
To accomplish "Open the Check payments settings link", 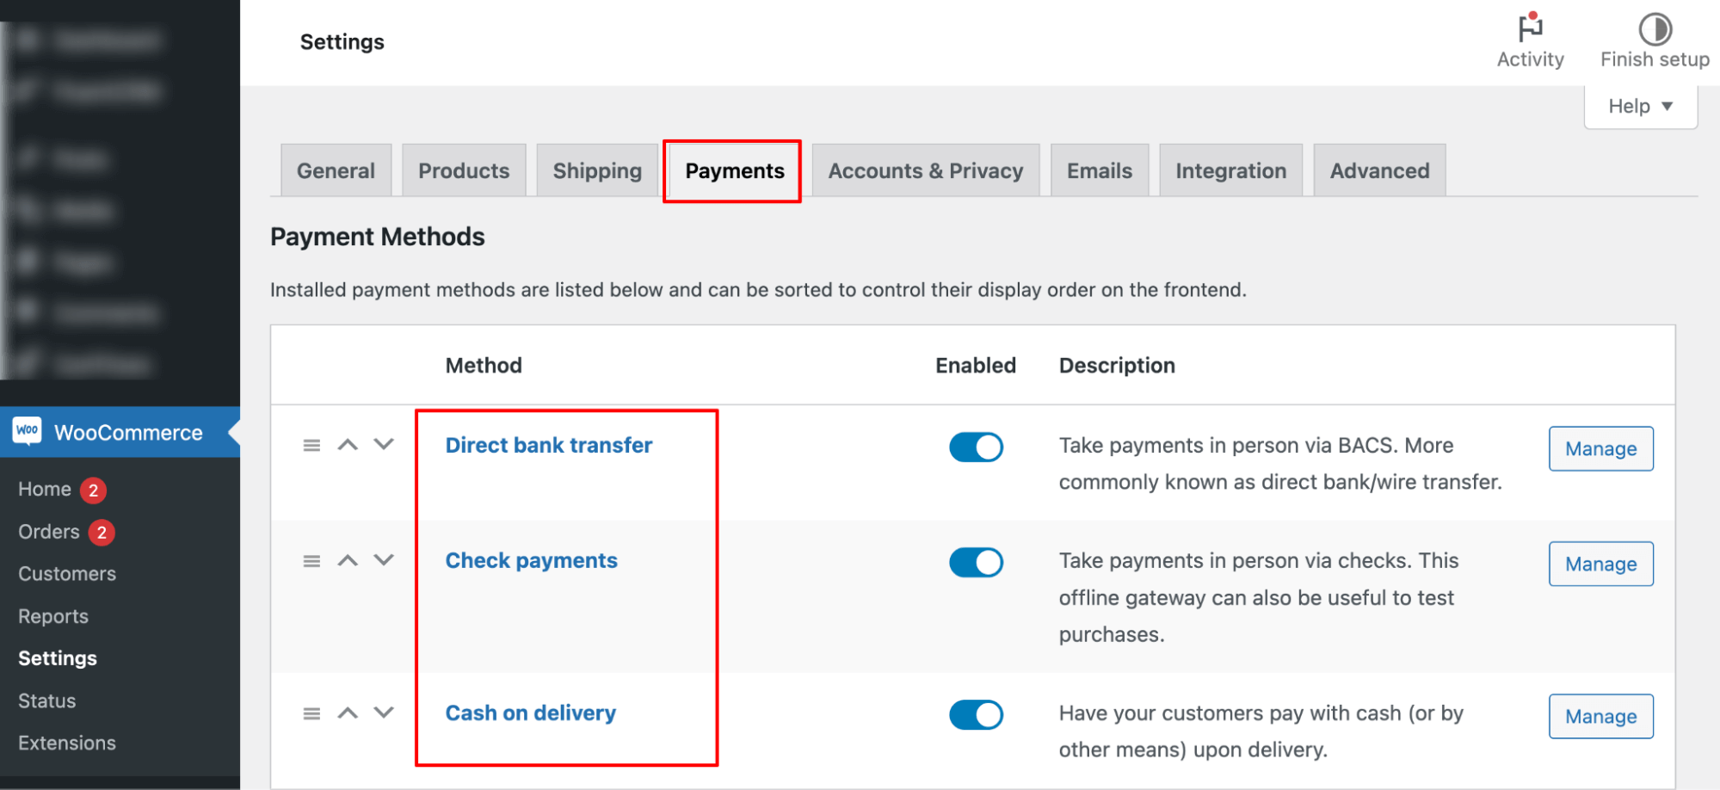I will [x=531, y=560].
